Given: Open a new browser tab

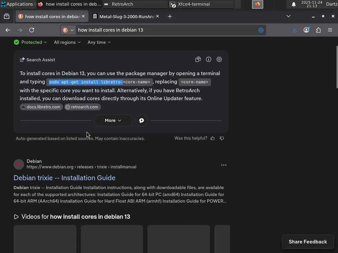Looking at the screenshot, I should tap(170, 16).
